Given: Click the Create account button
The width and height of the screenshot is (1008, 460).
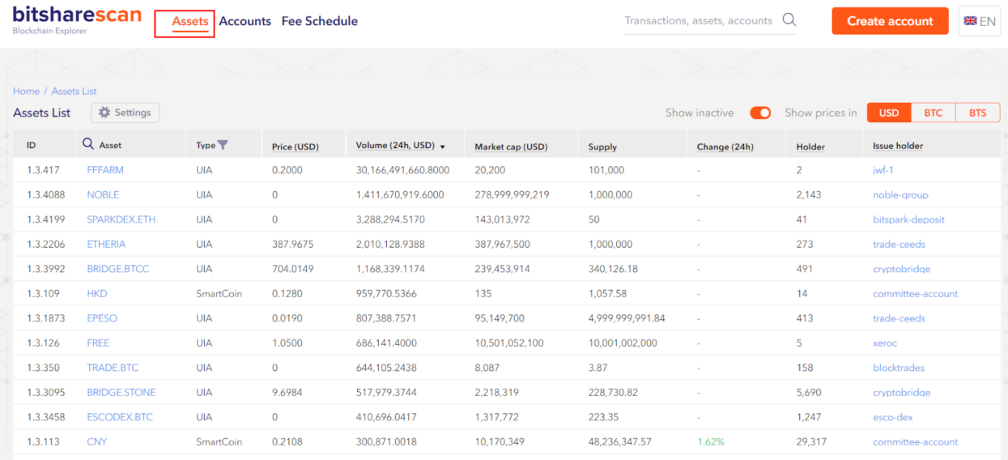Looking at the screenshot, I should (890, 21).
